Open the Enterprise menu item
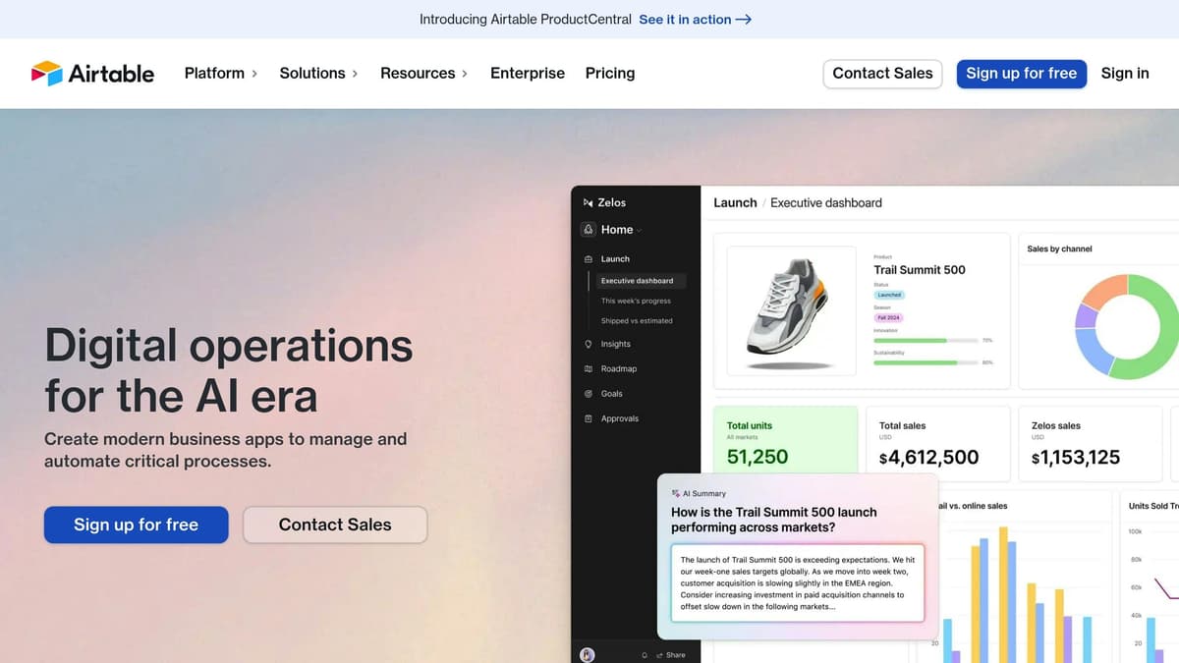The width and height of the screenshot is (1179, 663). click(x=528, y=73)
